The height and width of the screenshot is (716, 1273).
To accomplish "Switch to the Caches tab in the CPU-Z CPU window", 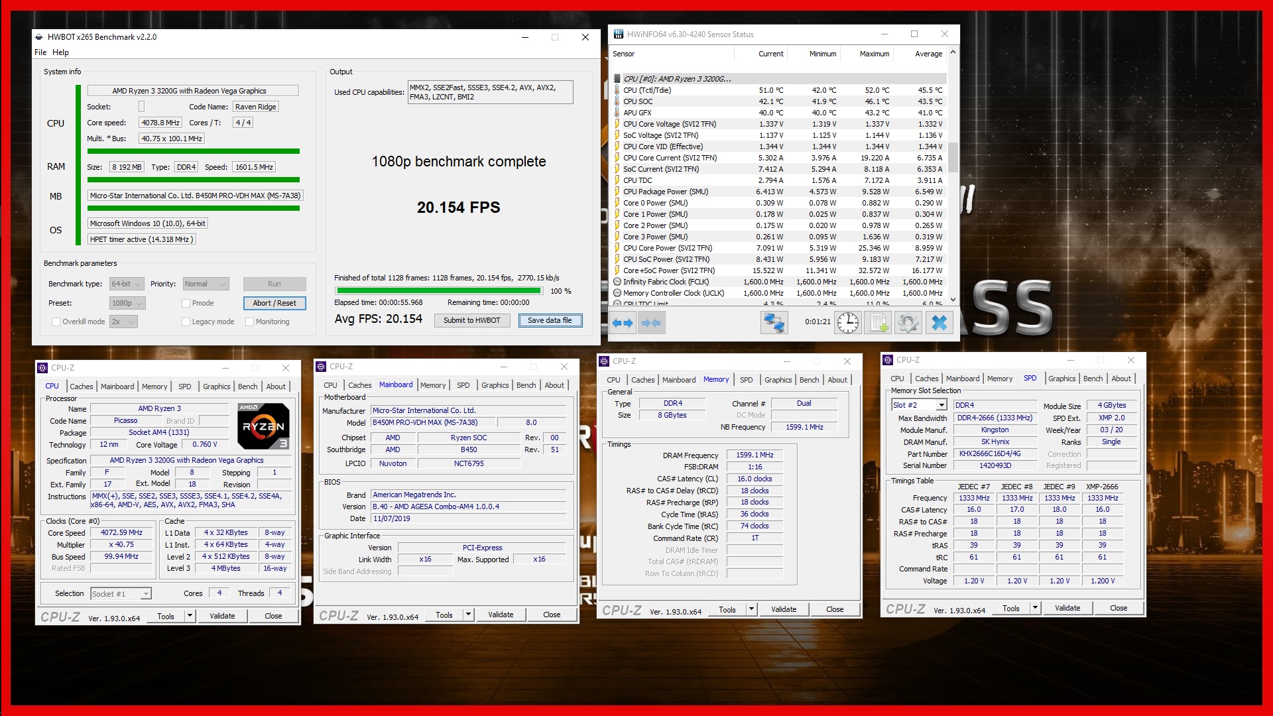I will 82,387.
